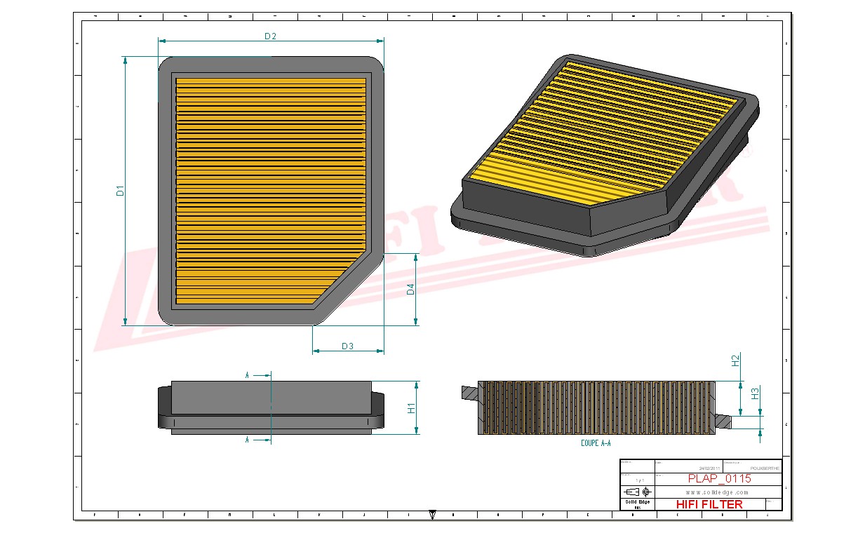Viewport: 865px width, 533px height.
Task: Click the D1 height dimension label
Action: pos(120,190)
